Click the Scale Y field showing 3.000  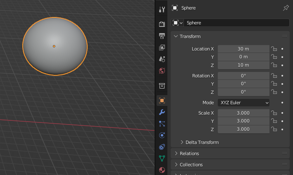243,121
